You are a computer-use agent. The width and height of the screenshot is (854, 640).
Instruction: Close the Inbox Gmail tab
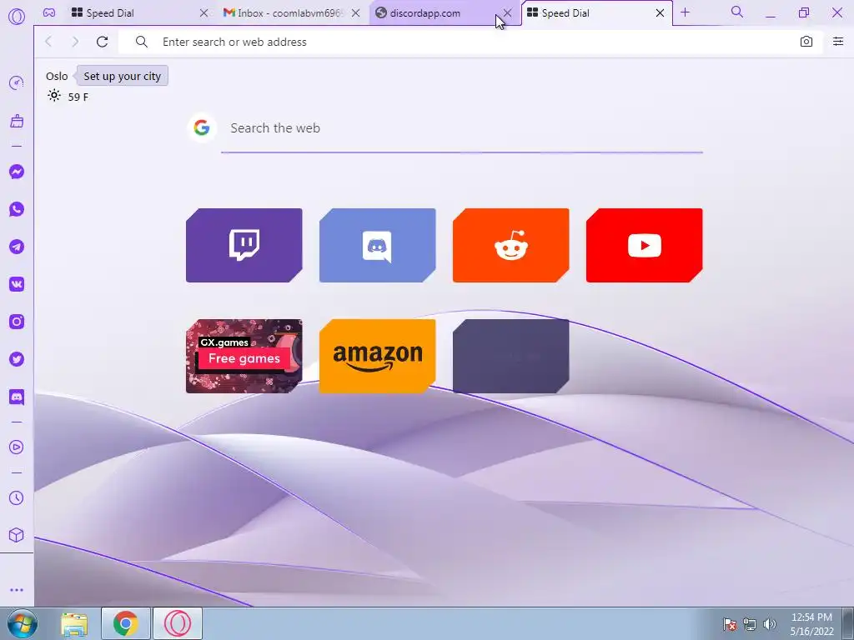point(355,12)
